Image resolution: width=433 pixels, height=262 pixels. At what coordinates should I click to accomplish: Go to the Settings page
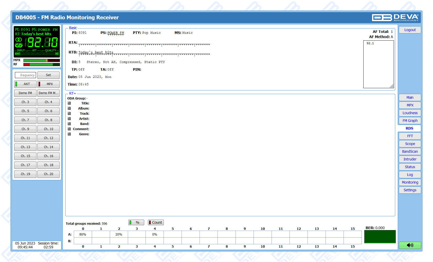point(410,190)
